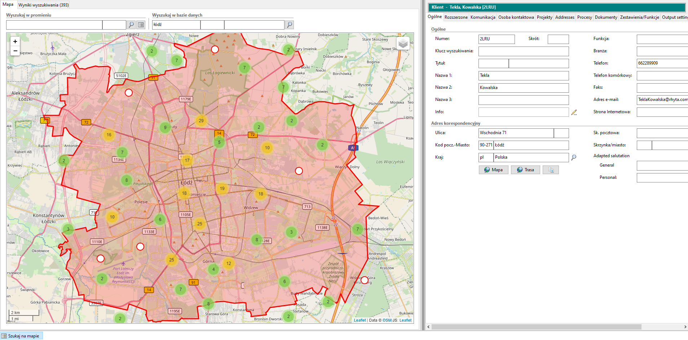This screenshot has height=340, width=688.
Task: Click the Leaflet attribution link
Action: [x=360, y=320]
